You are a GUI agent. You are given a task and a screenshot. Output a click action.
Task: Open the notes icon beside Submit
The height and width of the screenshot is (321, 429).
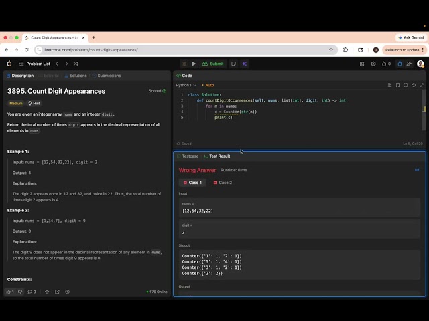tap(233, 64)
